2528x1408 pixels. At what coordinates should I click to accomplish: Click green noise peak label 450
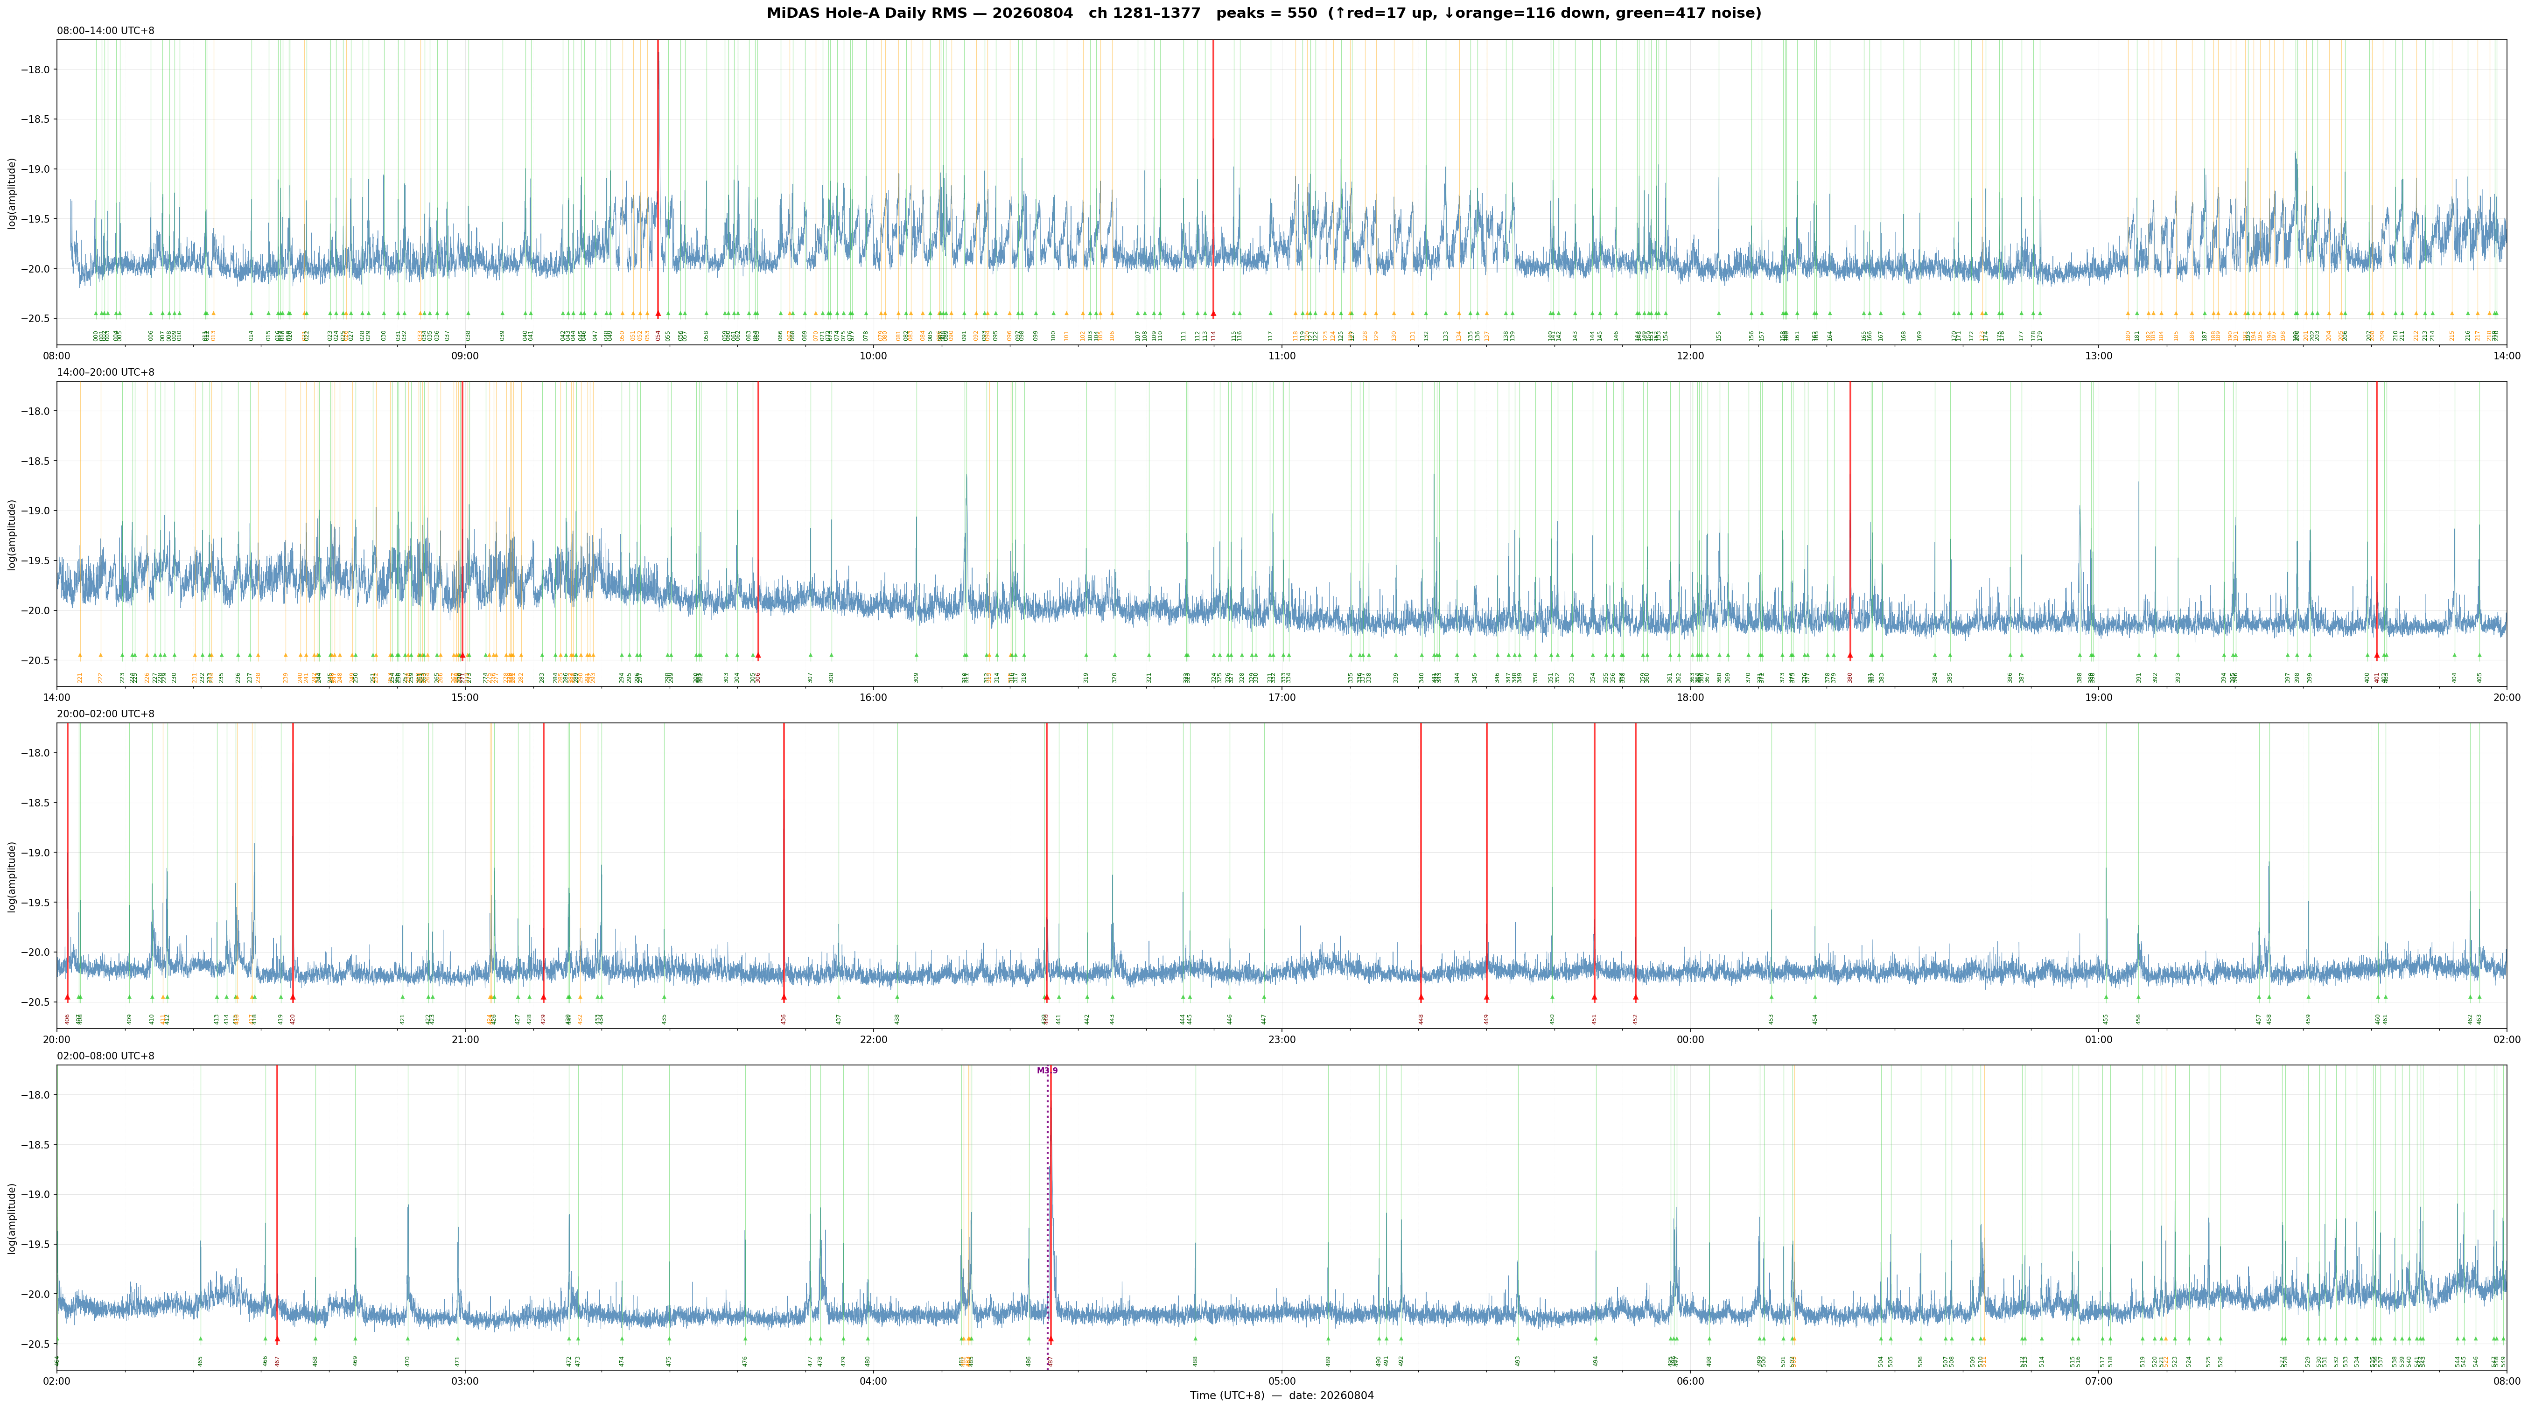[x=1552, y=1019]
